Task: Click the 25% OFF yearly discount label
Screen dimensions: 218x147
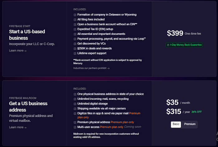Action: pos(197,112)
